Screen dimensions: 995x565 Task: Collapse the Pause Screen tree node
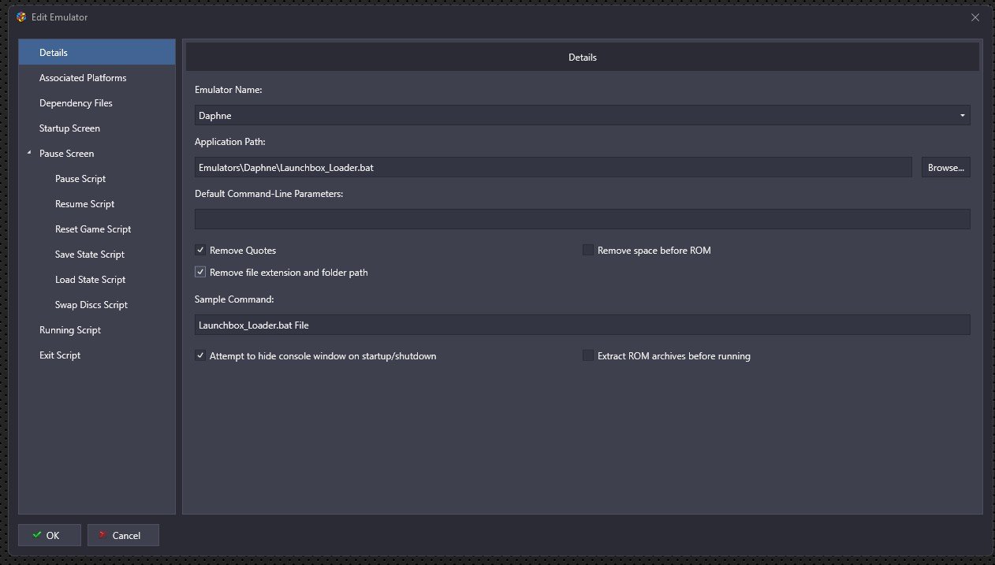pos(29,154)
